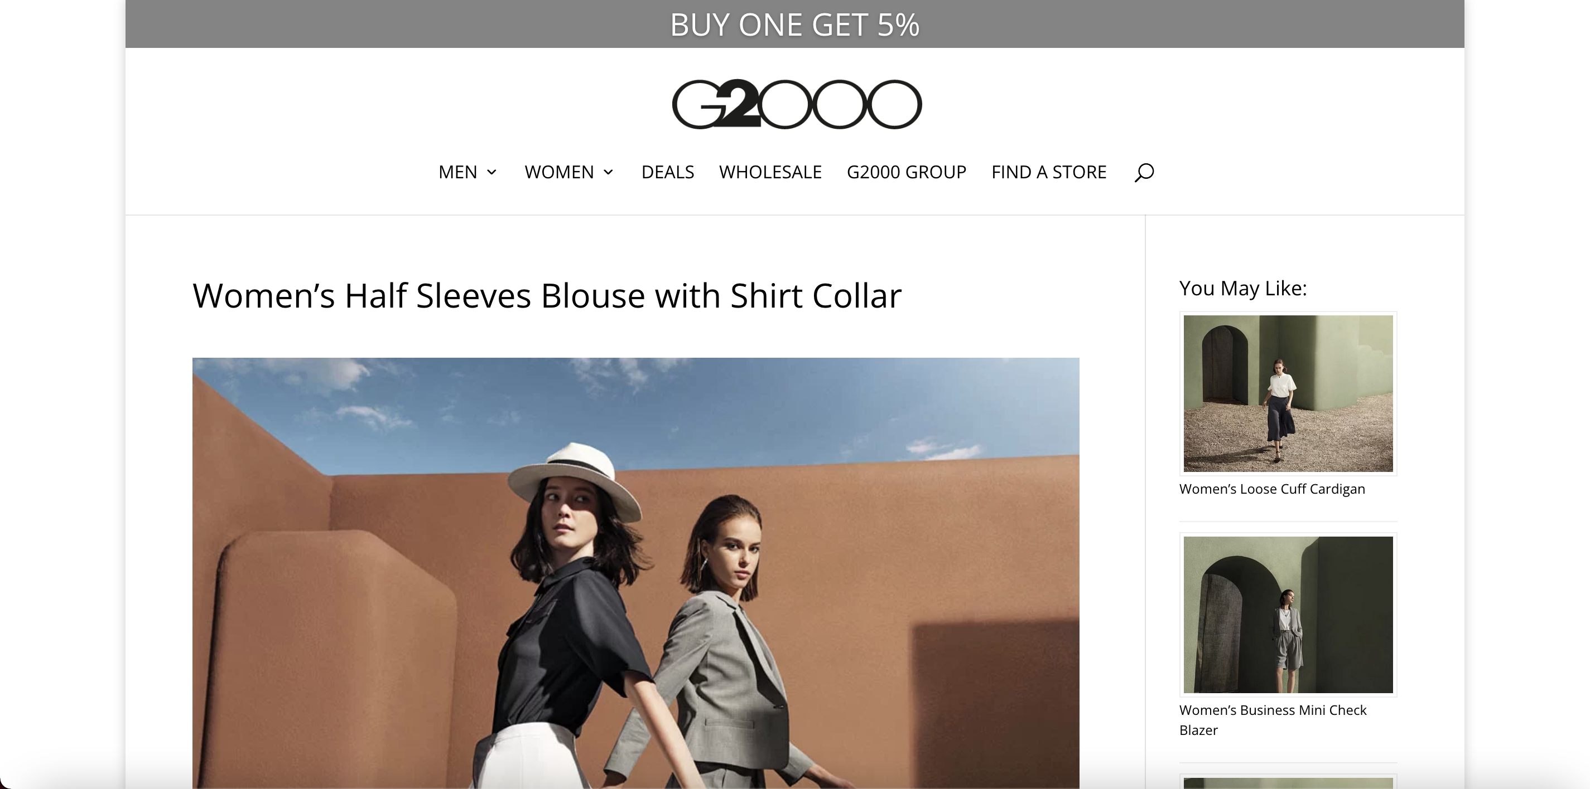Open the search magnifier icon
The height and width of the screenshot is (789, 1590).
[x=1144, y=172]
